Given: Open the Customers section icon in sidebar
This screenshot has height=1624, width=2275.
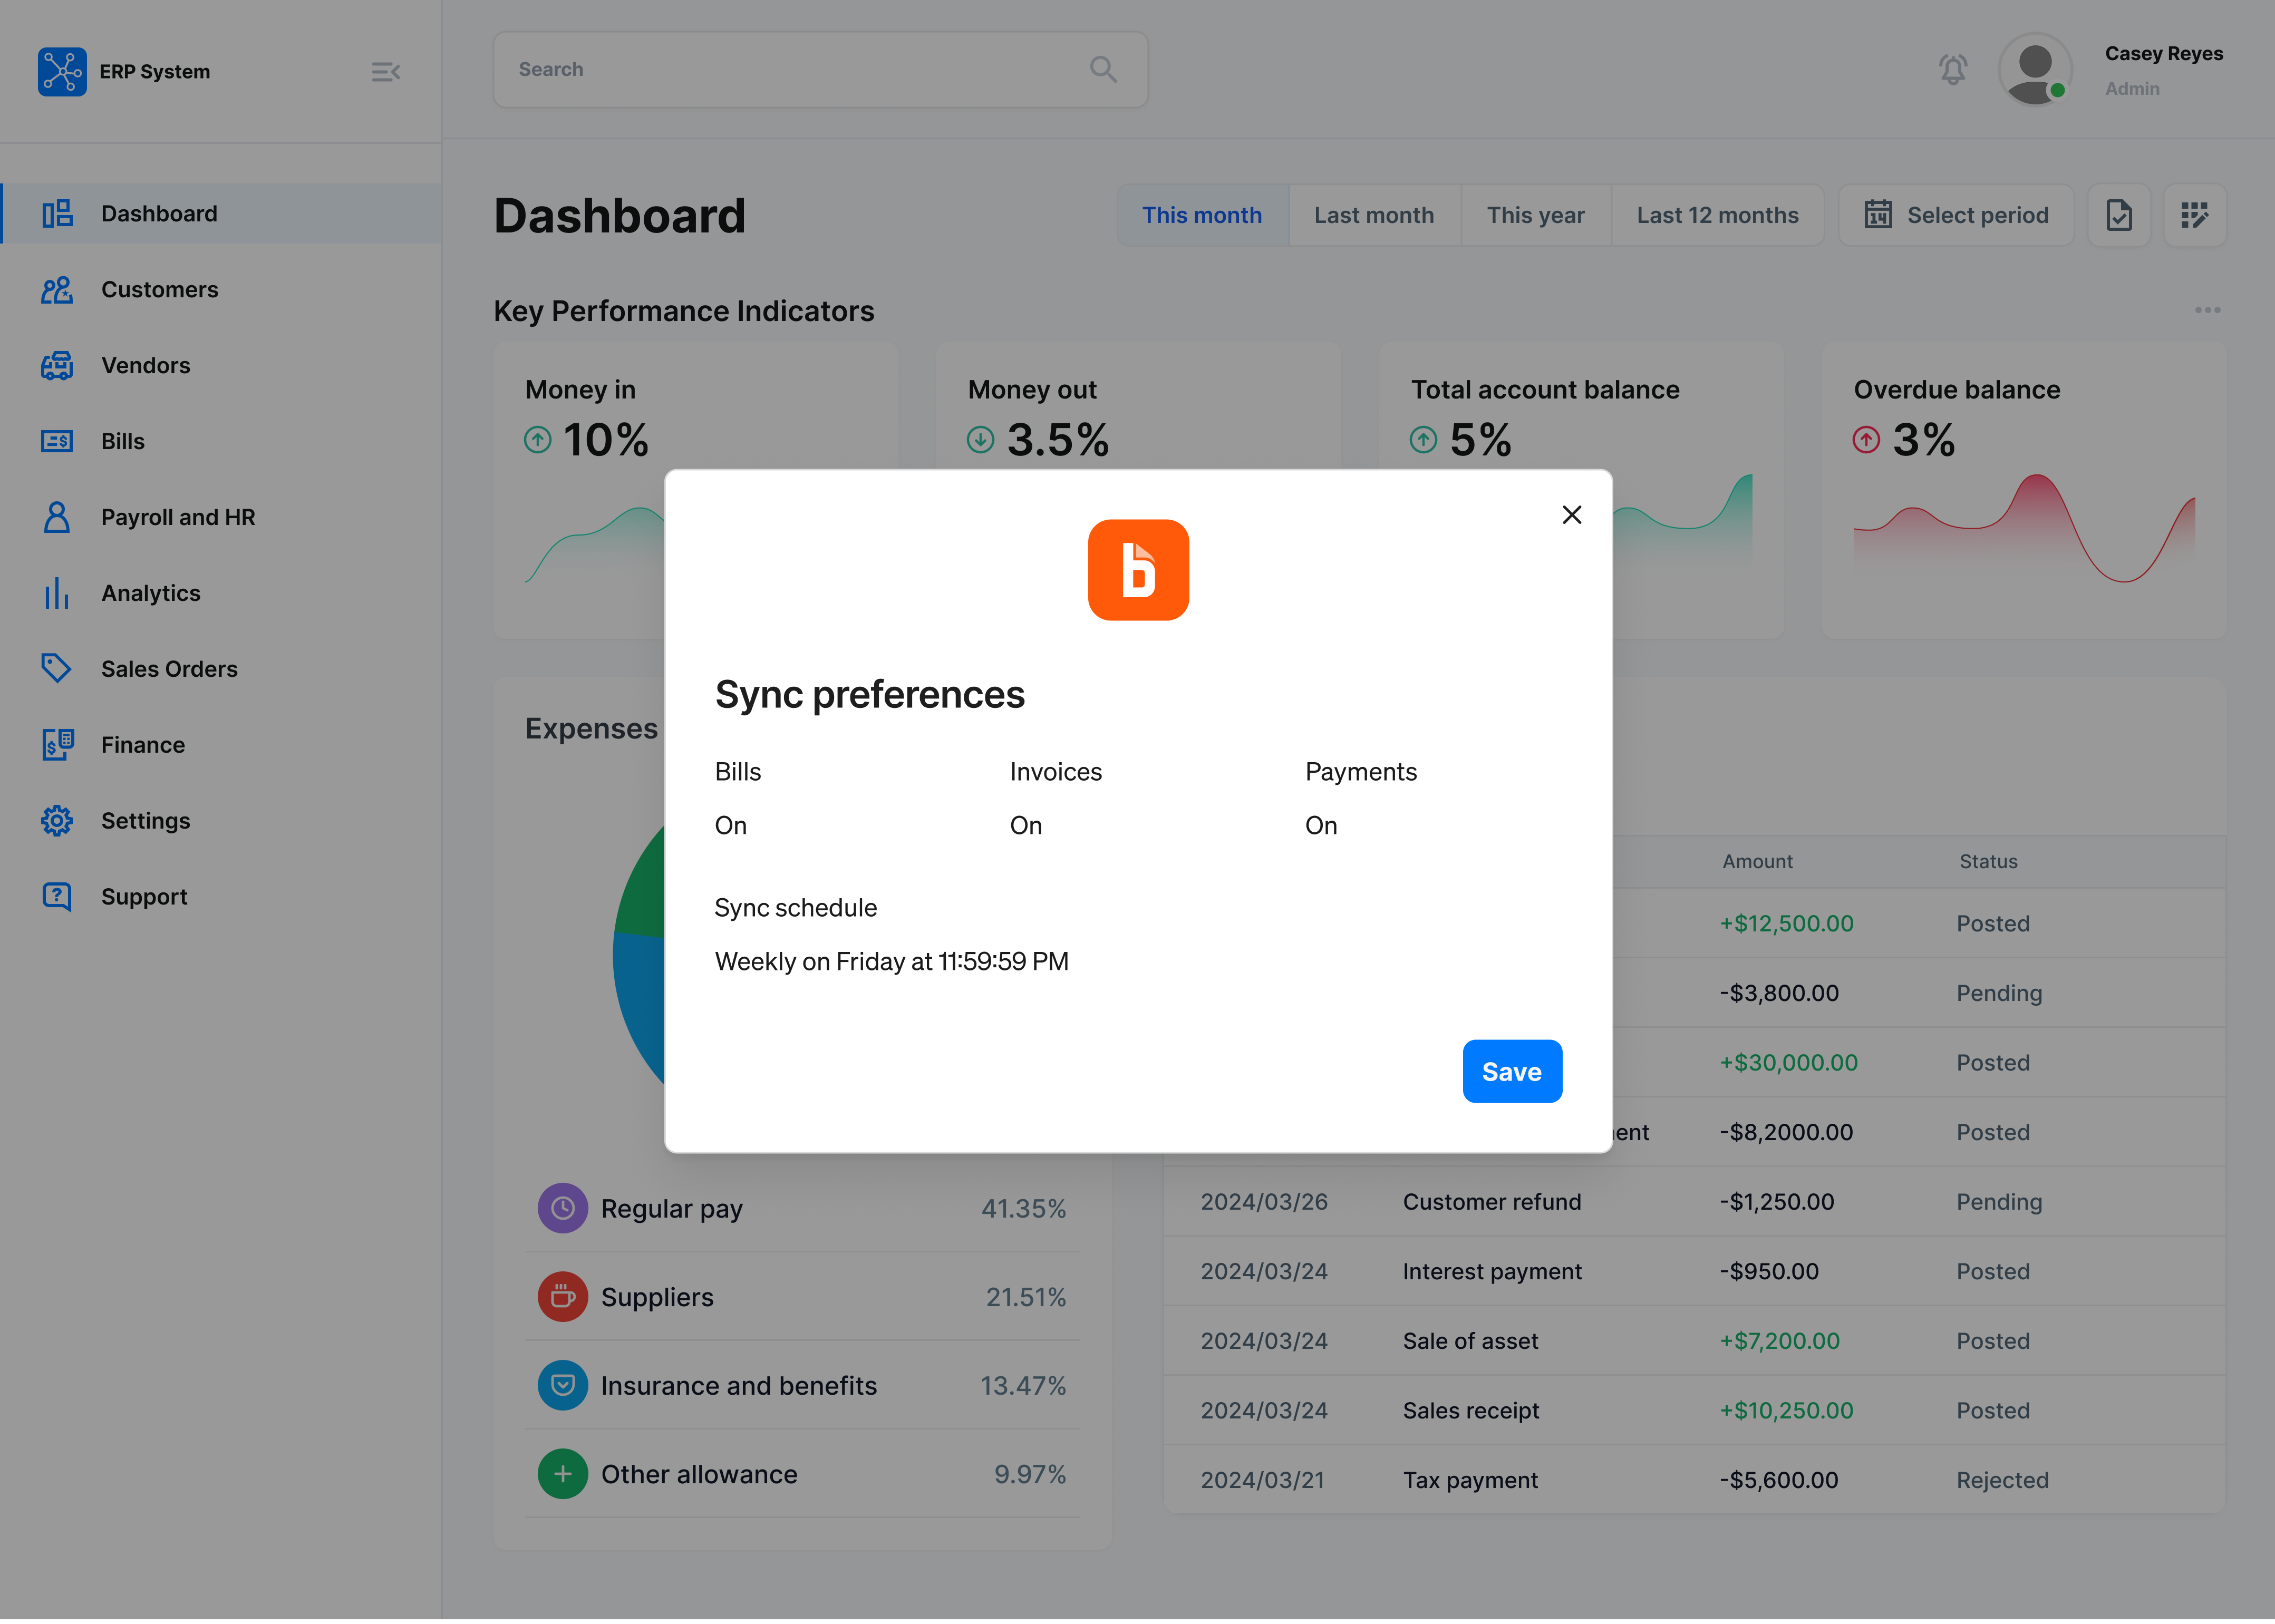Looking at the screenshot, I should 57,289.
